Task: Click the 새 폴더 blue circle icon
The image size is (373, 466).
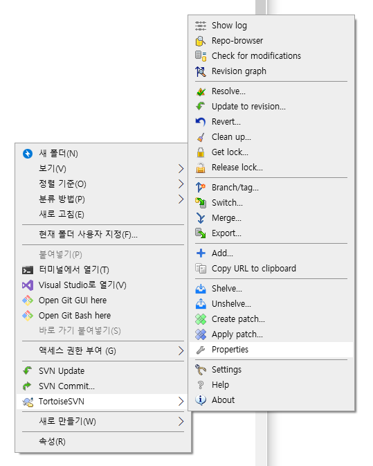Action: click(x=28, y=154)
